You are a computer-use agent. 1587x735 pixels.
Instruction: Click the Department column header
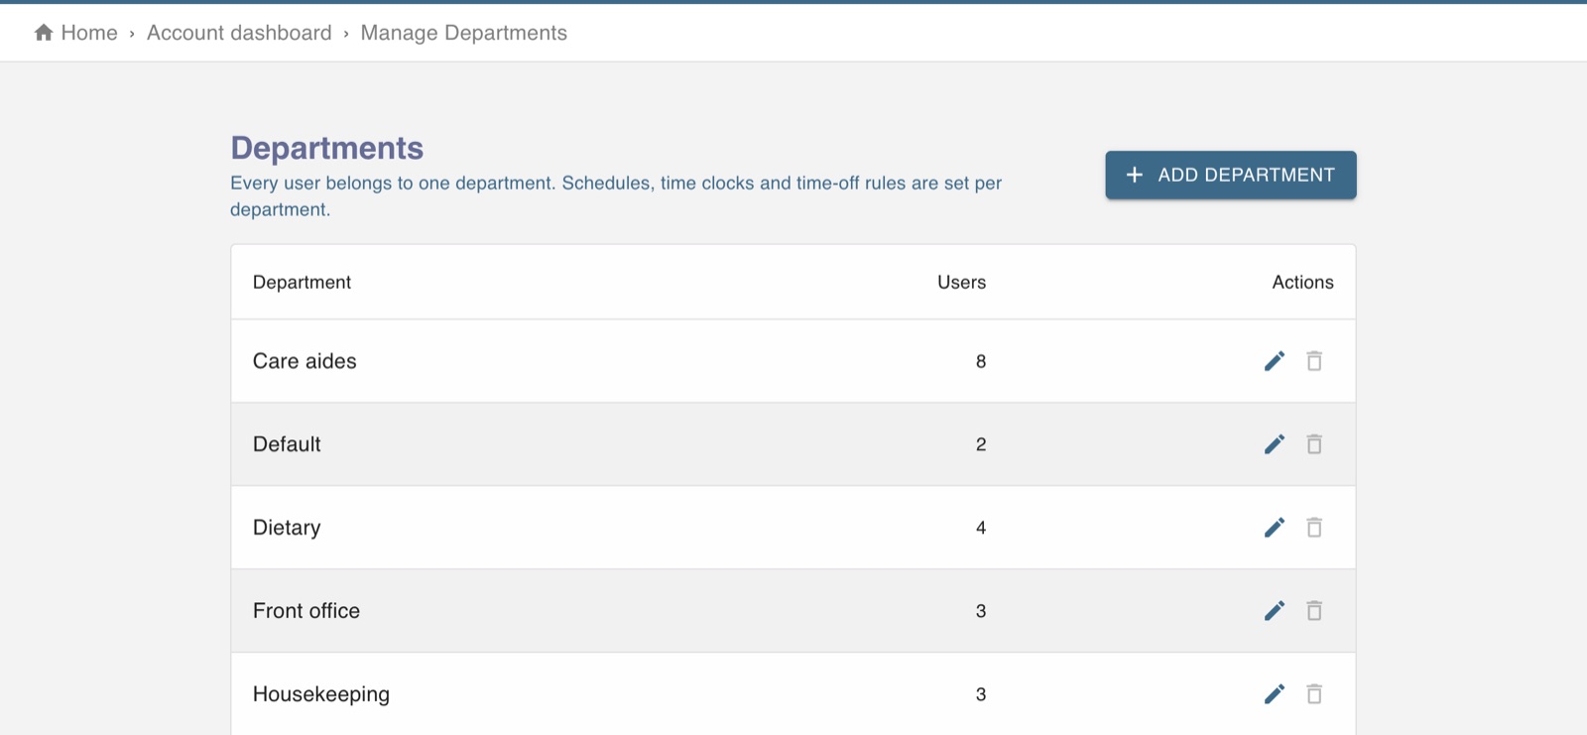[302, 283]
